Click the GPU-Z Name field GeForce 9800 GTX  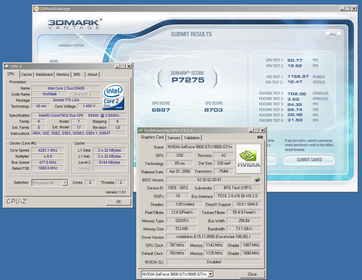coord(200,147)
